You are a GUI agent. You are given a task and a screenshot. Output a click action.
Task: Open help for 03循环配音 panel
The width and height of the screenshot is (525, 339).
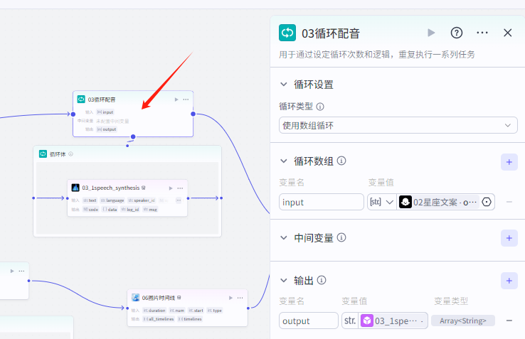pyautogui.click(x=457, y=33)
